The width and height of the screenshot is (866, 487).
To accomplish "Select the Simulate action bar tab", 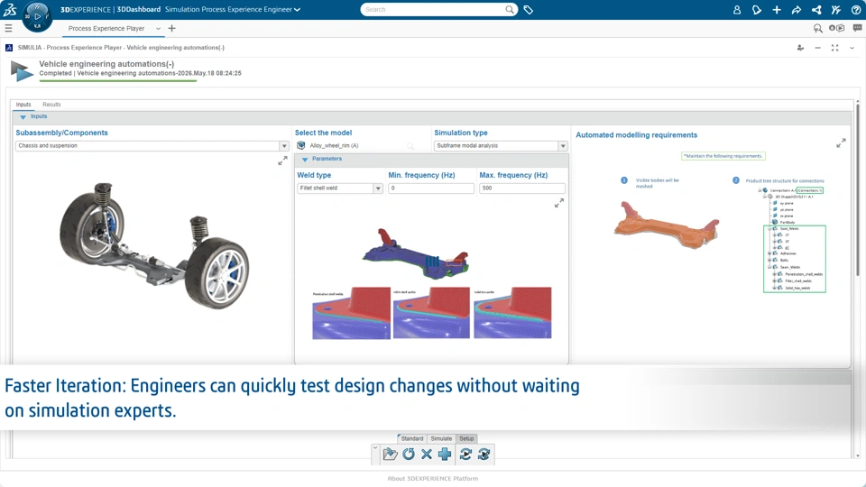I will coord(441,438).
